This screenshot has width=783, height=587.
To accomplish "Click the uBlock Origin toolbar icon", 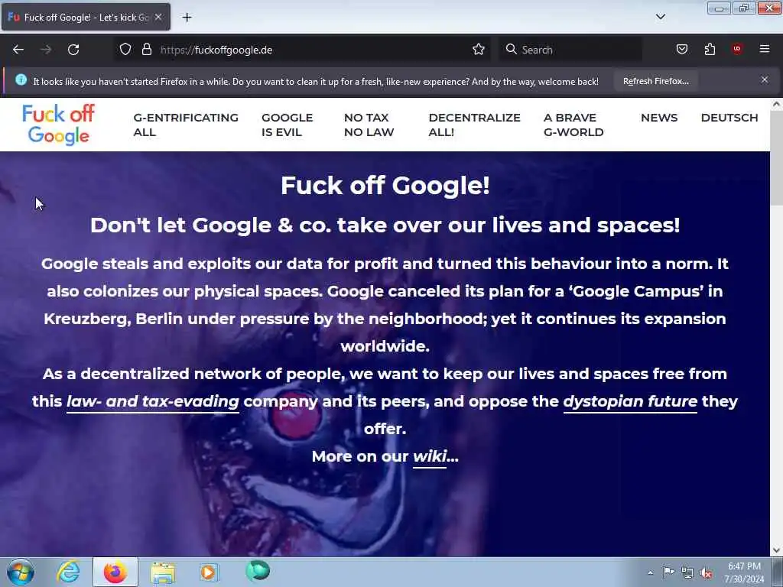I will pyautogui.click(x=737, y=49).
